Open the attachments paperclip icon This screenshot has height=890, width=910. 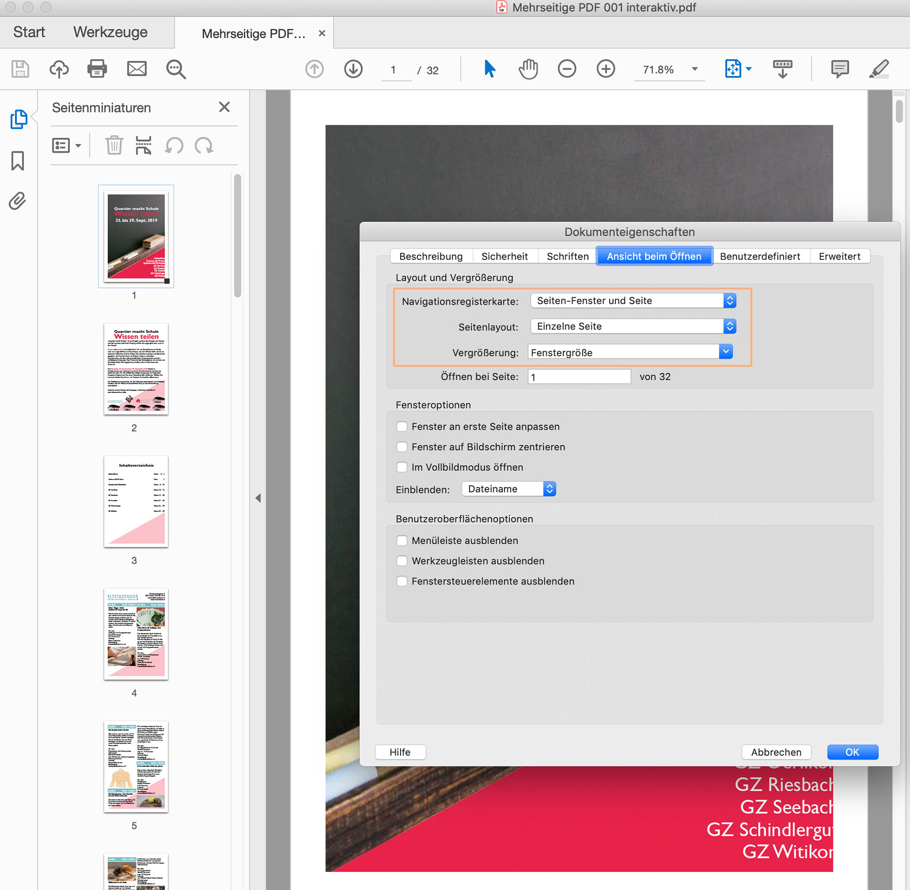pos(17,201)
